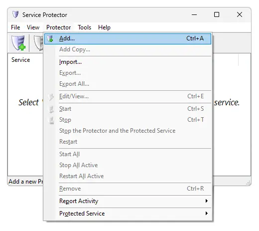Viewport: 259px width, 231px height.
Task: Expand the Report Activity submenu arrow
Action: click(x=206, y=201)
